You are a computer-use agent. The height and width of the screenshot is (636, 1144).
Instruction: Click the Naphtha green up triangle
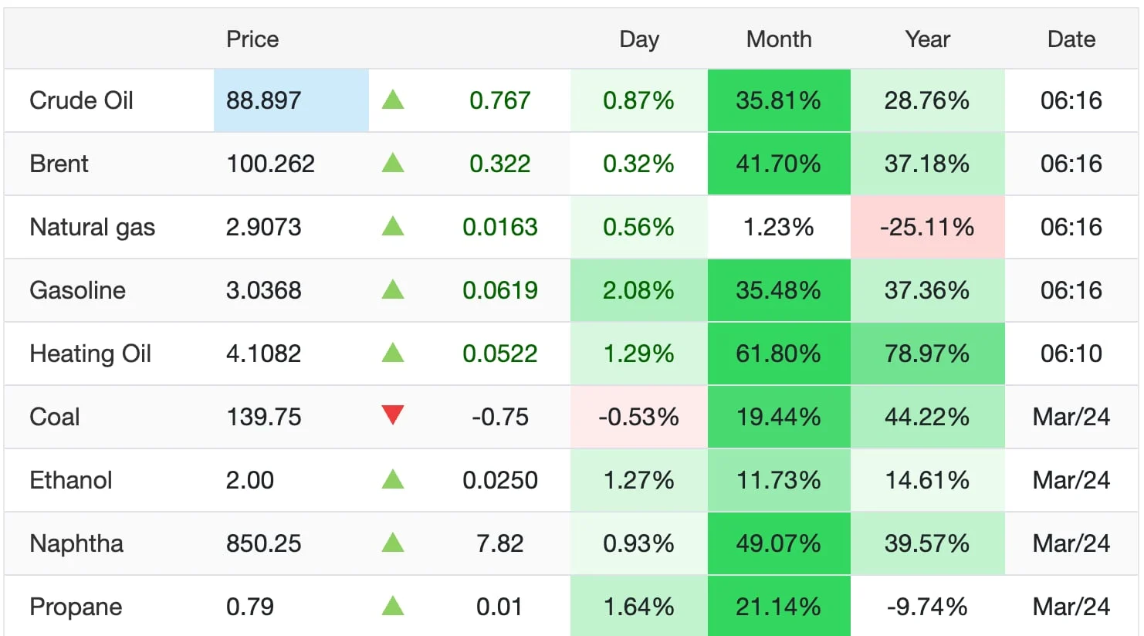pos(393,543)
